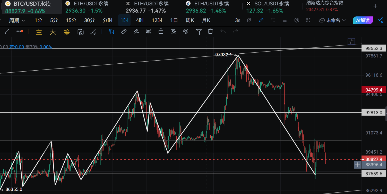Add a new symbol tab with plus
This screenshot has width=387, height=194.
tap(375, 6)
